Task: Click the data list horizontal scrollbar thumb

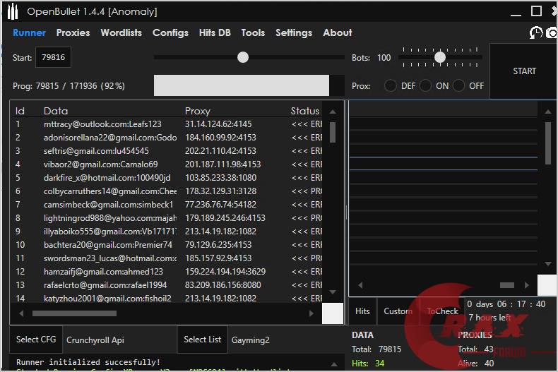Action: [74, 313]
